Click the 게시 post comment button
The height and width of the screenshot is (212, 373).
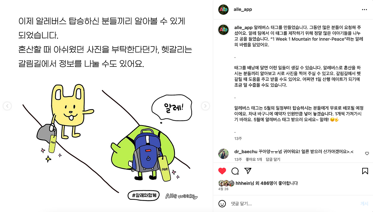point(364,204)
